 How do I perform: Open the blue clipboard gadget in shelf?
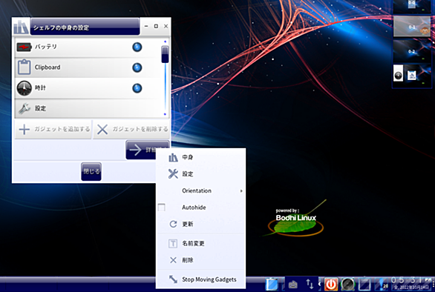[x=272, y=285]
